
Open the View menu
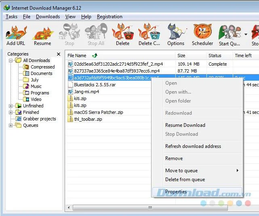[x=70, y=17]
